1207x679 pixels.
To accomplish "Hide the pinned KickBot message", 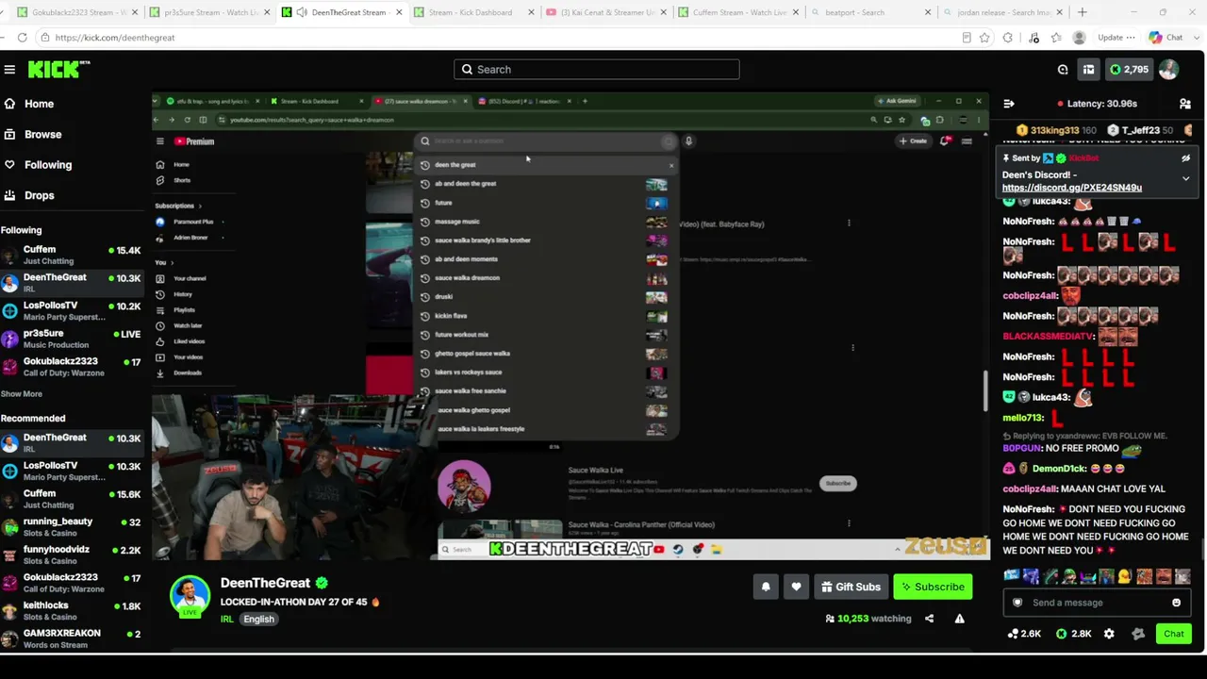I will [1185, 158].
